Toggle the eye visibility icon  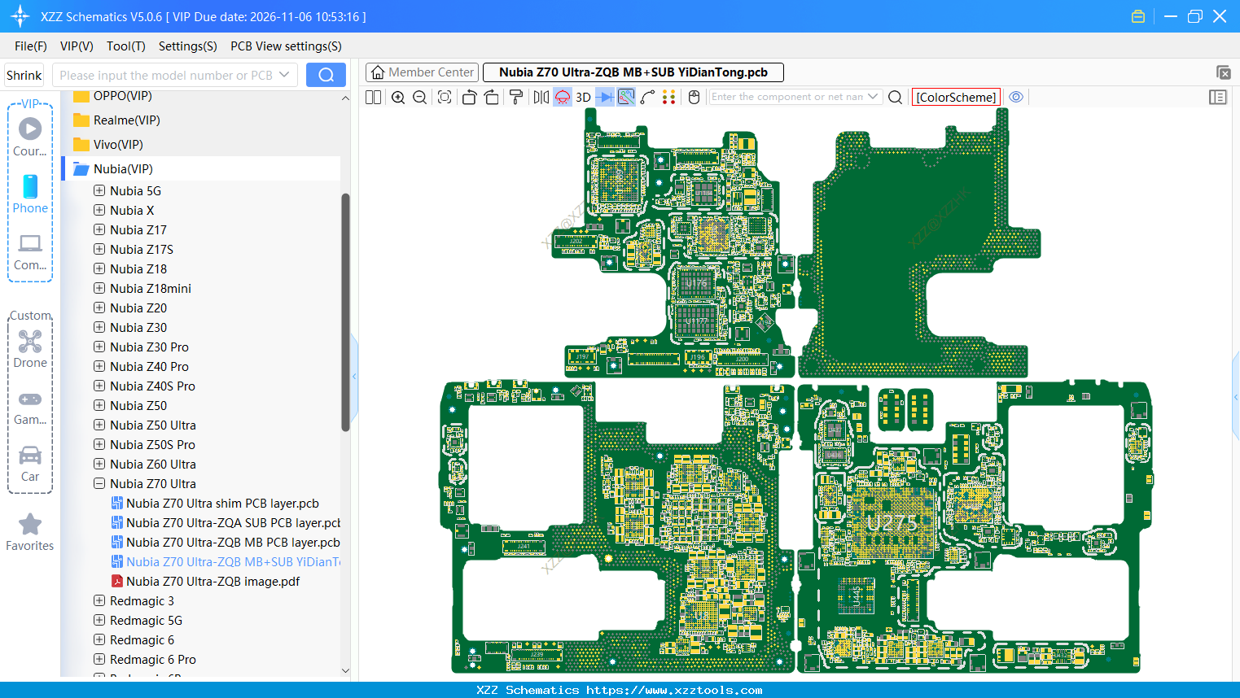(x=1016, y=97)
